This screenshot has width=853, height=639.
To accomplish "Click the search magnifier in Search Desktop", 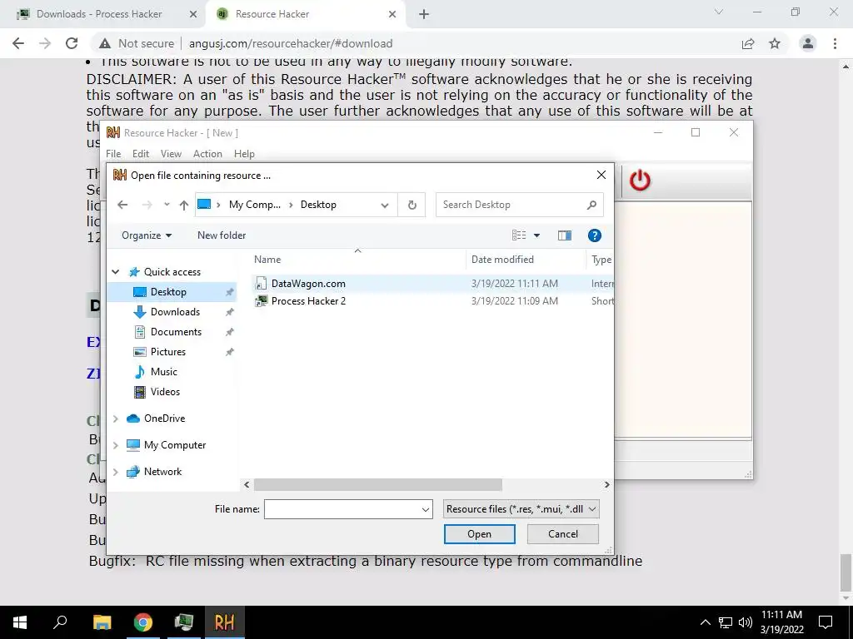I will (591, 205).
